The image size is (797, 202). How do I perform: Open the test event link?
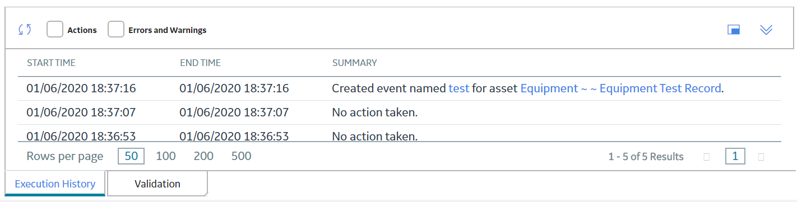(459, 88)
